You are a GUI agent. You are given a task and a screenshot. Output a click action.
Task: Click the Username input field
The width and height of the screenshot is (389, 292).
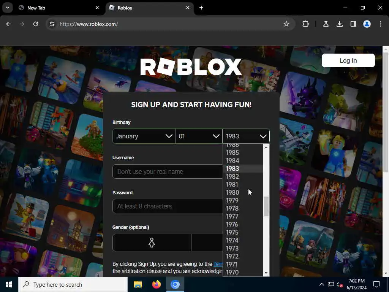[x=168, y=171]
